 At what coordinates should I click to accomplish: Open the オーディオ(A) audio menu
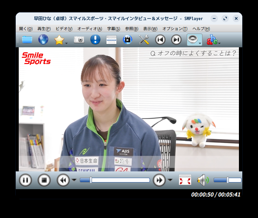tap(90, 29)
